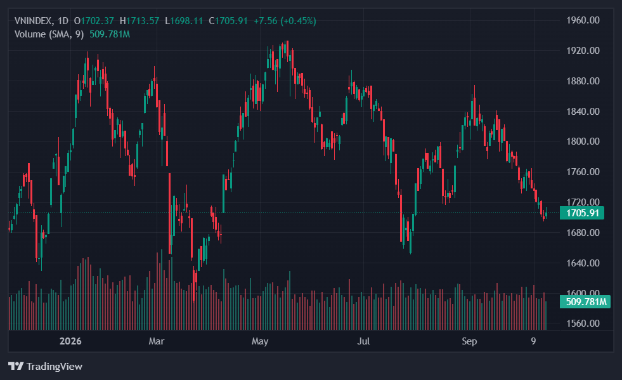Click the green 1705.91 current price tag
The image size is (622, 380).
click(x=582, y=213)
